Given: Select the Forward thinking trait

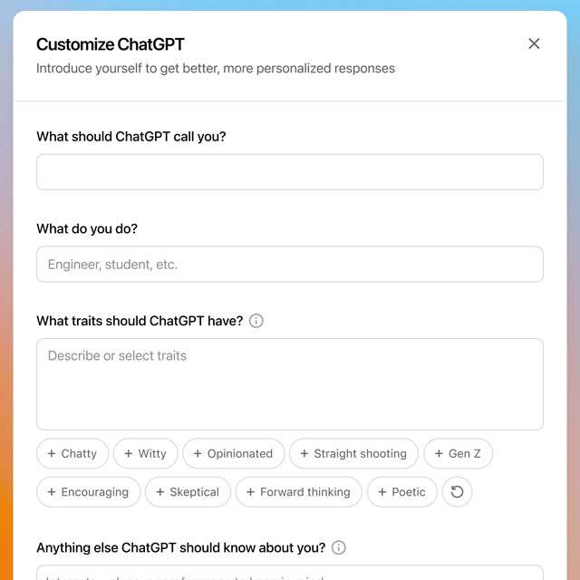Looking at the screenshot, I should [x=298, y=492].
